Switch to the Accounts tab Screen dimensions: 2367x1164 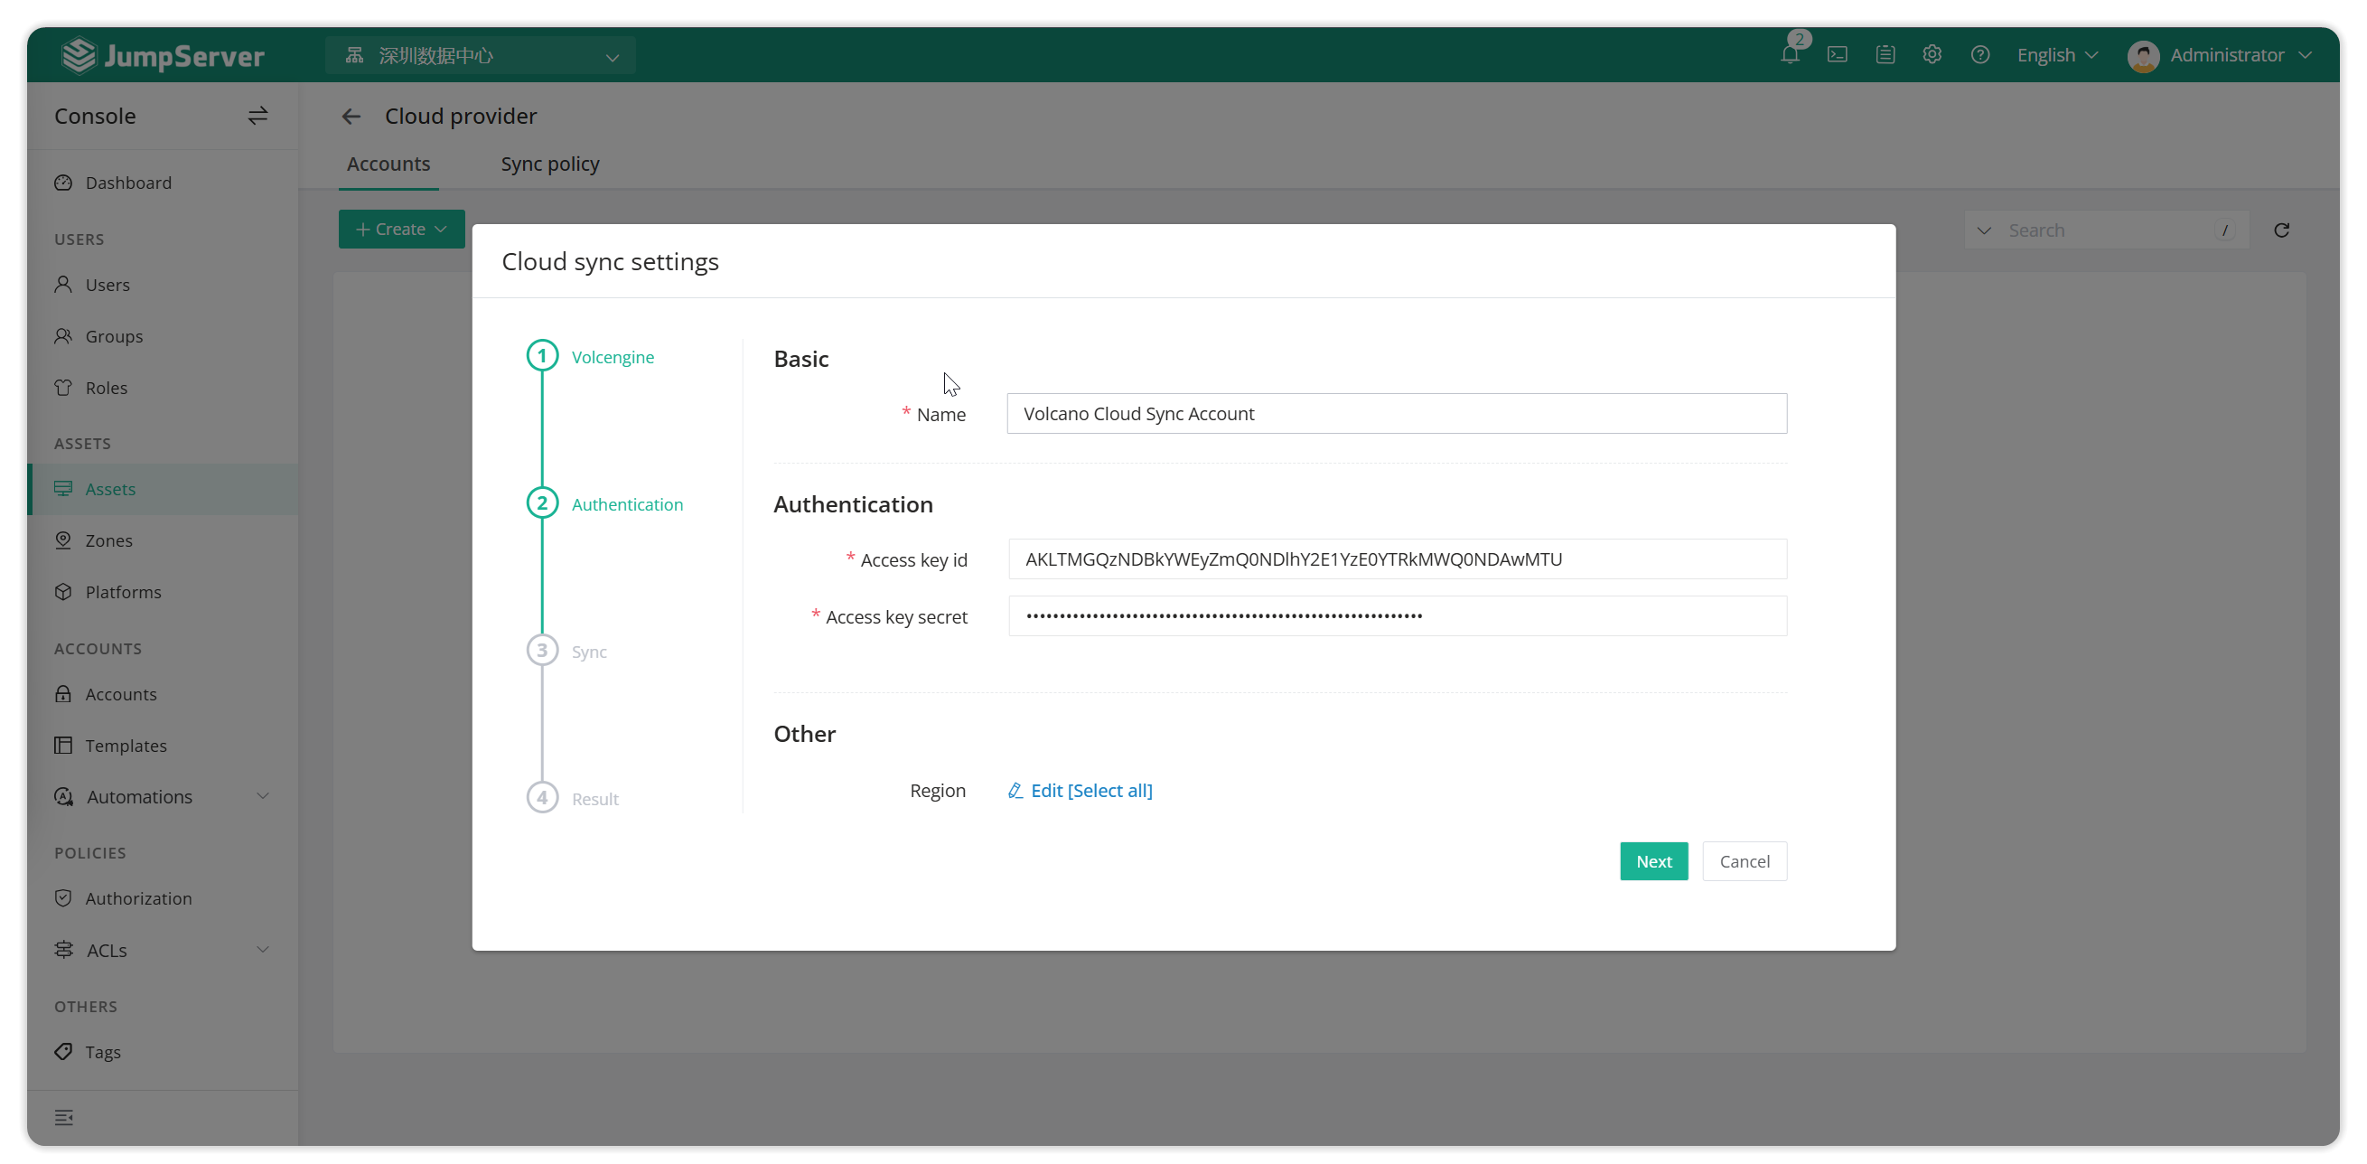coord(388,164)
